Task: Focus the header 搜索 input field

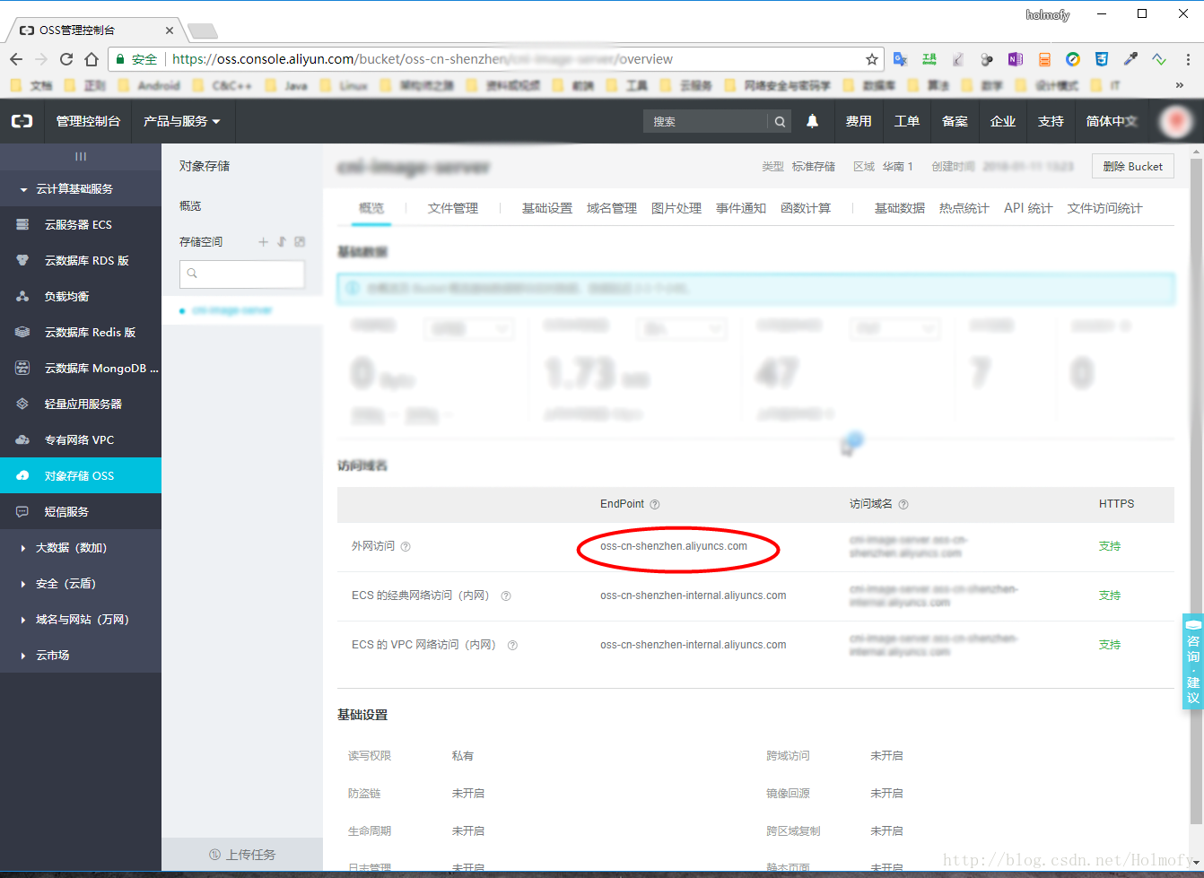Action: (705, 122)
